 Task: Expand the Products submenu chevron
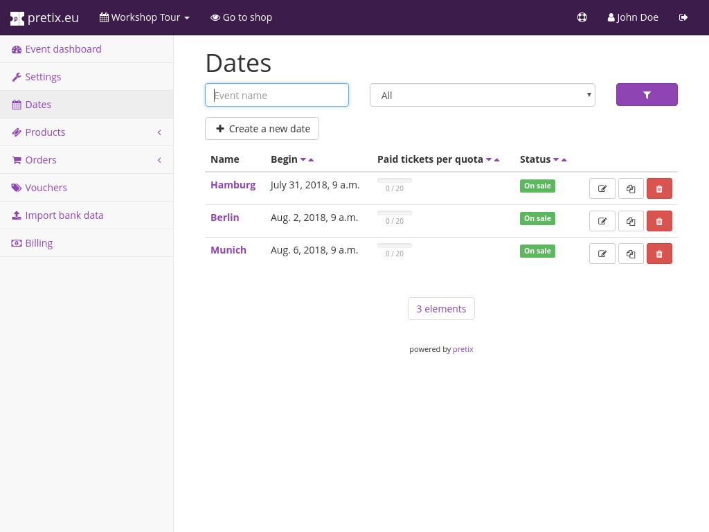coord(159,132)
